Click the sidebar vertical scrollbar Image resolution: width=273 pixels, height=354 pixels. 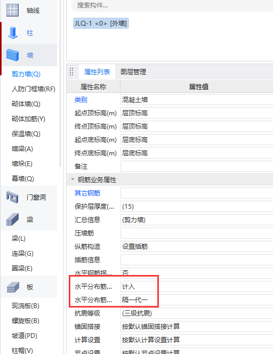[x=60, y=83]
